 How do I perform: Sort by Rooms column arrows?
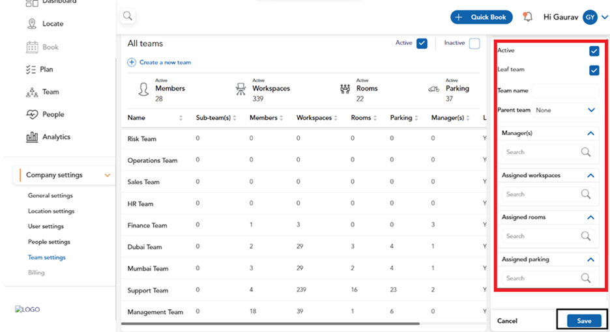click(x=375, y=118)
